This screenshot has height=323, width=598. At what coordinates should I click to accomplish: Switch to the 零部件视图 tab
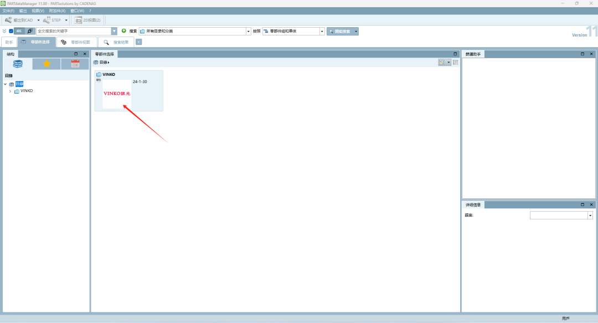click(76, 42)
